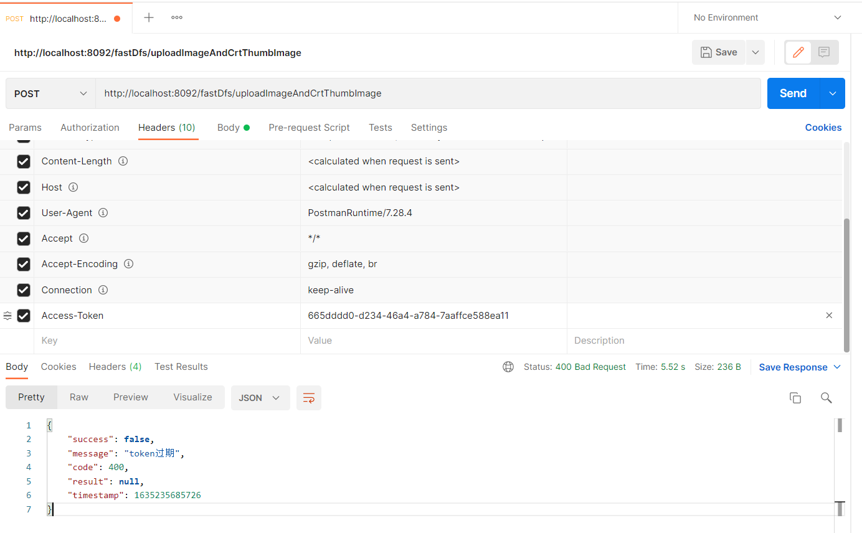Open the JSON format dropdown
Image resolution: width=862 pixels, height=533 pixels.
coord(260,398)
